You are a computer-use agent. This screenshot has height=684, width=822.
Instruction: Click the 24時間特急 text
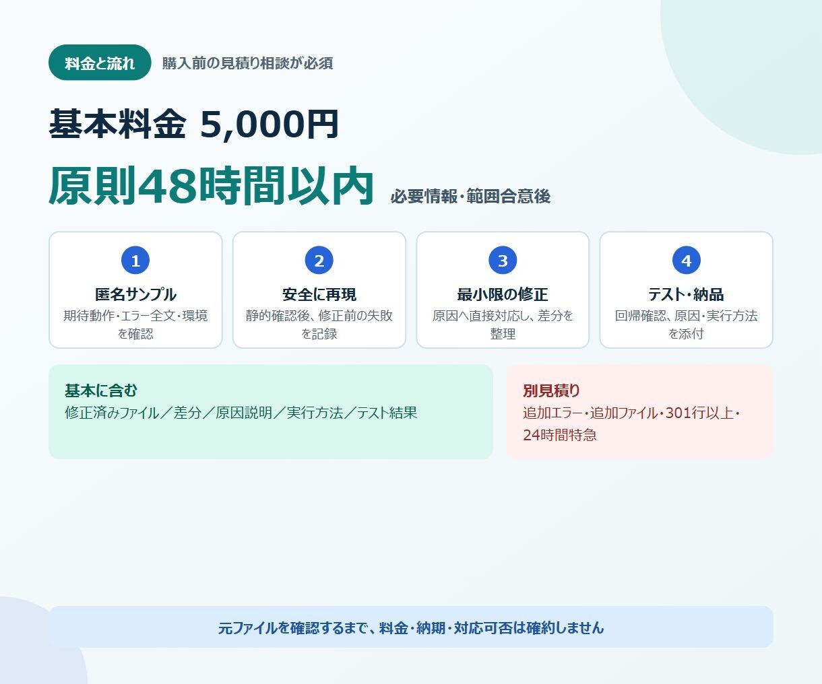(x=560, y=435)
